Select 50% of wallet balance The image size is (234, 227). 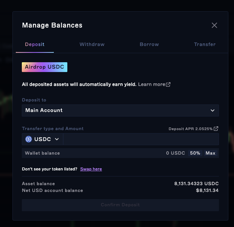click(195, 153)
